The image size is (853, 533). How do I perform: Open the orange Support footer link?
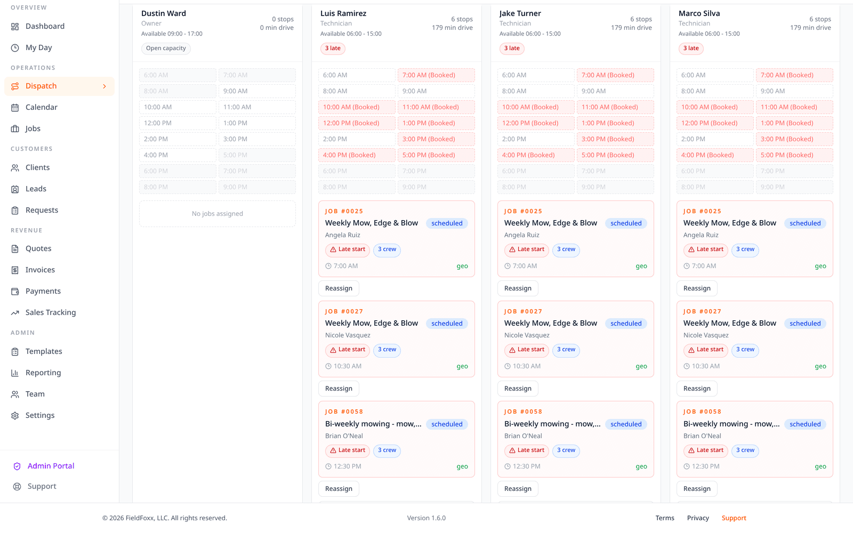click(x=734, y=518)
